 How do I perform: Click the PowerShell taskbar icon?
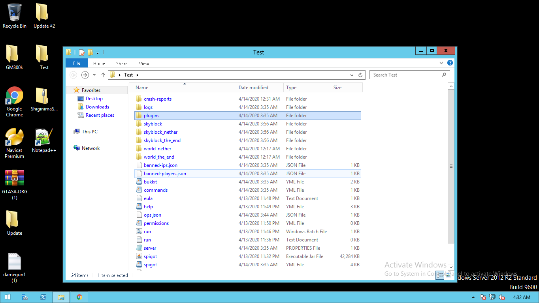point(43,297)
